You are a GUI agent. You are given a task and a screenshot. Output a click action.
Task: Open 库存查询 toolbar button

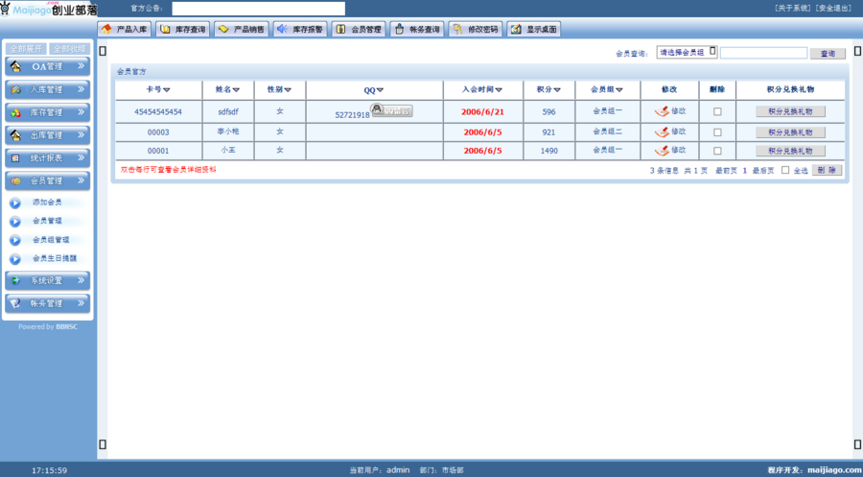pos(183,29)
